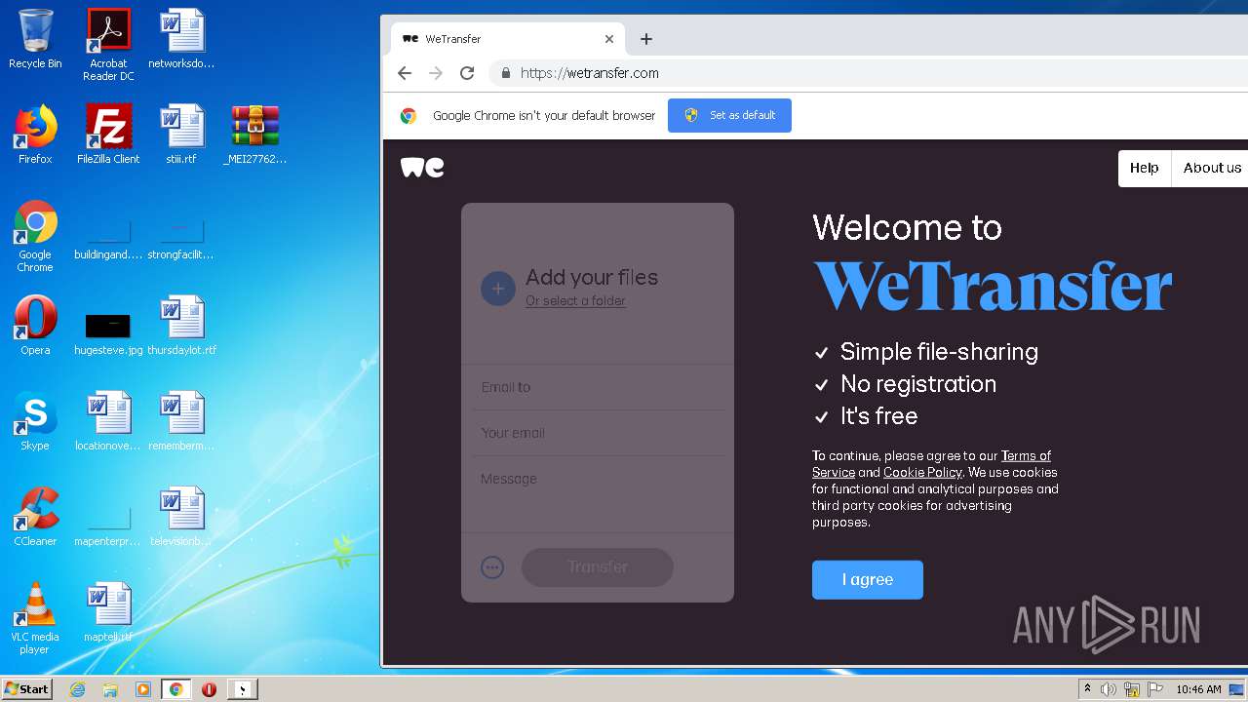Screen dimensions: 1248x702
Task: Open the FileZilla Client shortcut
Action: [x=108, y=135]
